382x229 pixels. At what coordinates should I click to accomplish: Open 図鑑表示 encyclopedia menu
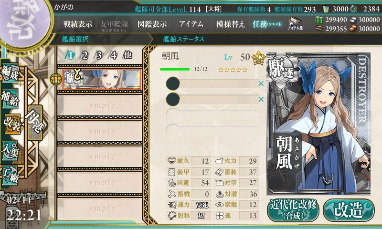pos(152,24)
